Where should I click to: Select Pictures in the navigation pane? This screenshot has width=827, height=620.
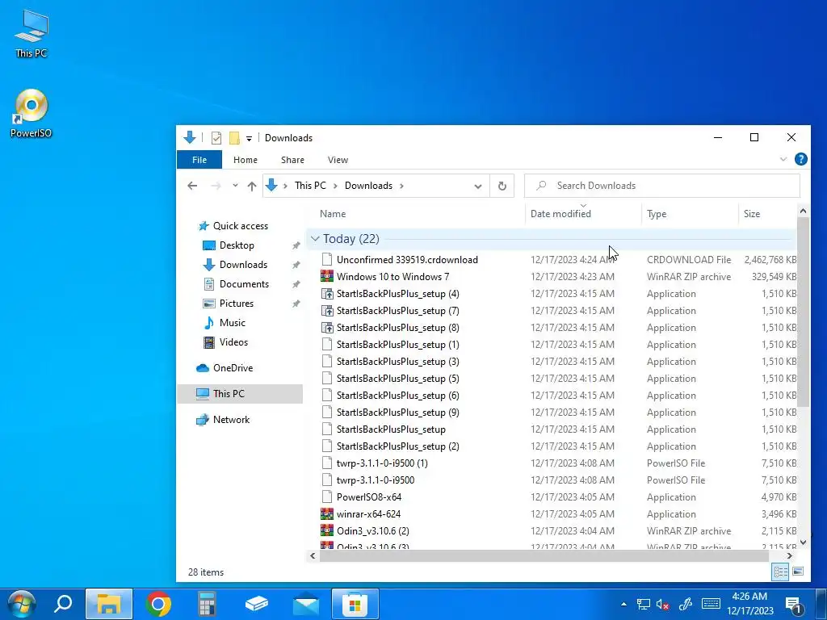click(237, 304)
